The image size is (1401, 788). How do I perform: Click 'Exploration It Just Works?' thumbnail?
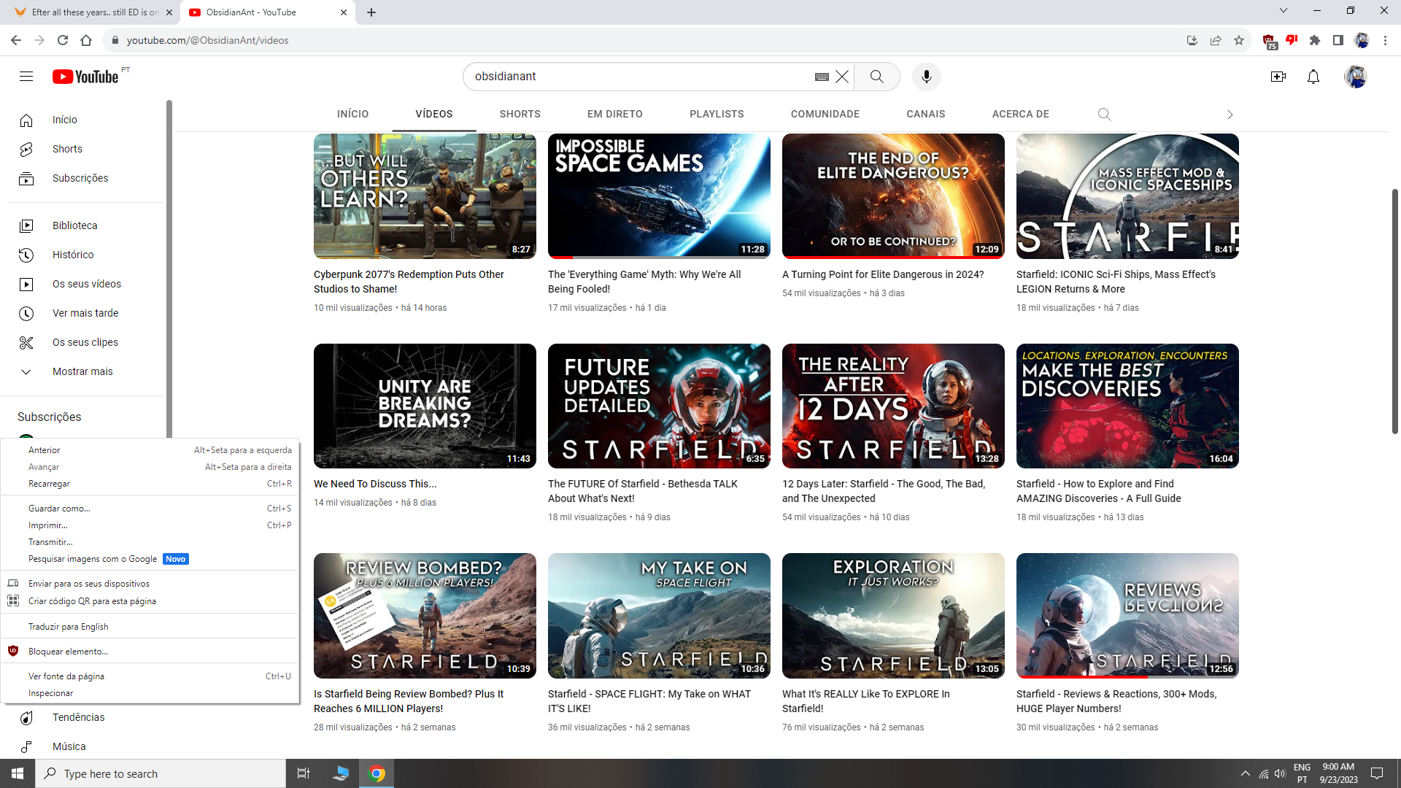[x=893, y=616]
